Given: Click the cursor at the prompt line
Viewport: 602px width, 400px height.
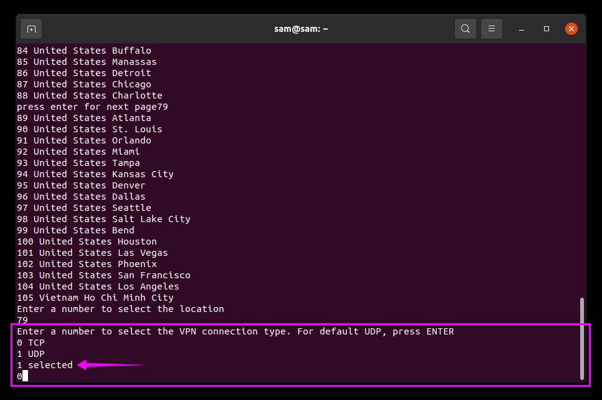Looking at the screenshot, I should click(25, 376).
